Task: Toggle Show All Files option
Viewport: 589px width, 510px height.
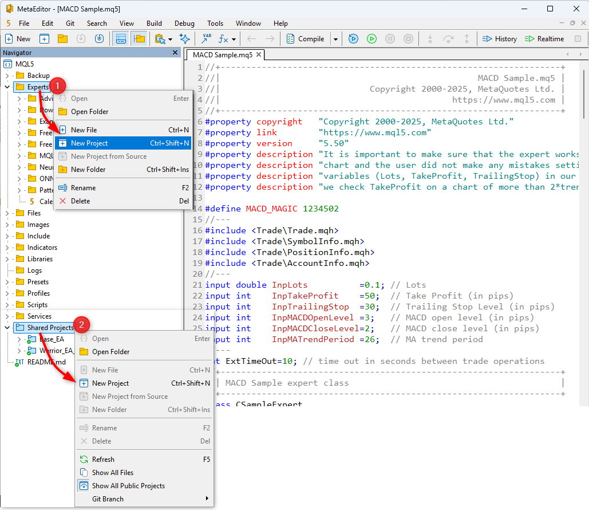Action: click(145, 473)
